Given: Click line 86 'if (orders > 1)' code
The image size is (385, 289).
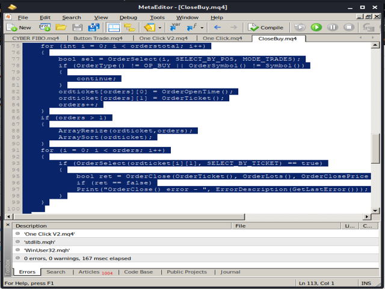Looking at the screenshot, I should click(73, 118).
